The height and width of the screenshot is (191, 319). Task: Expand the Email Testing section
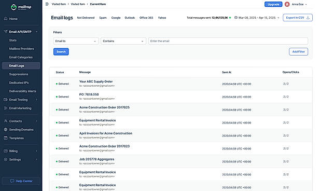tap(37, 100)
